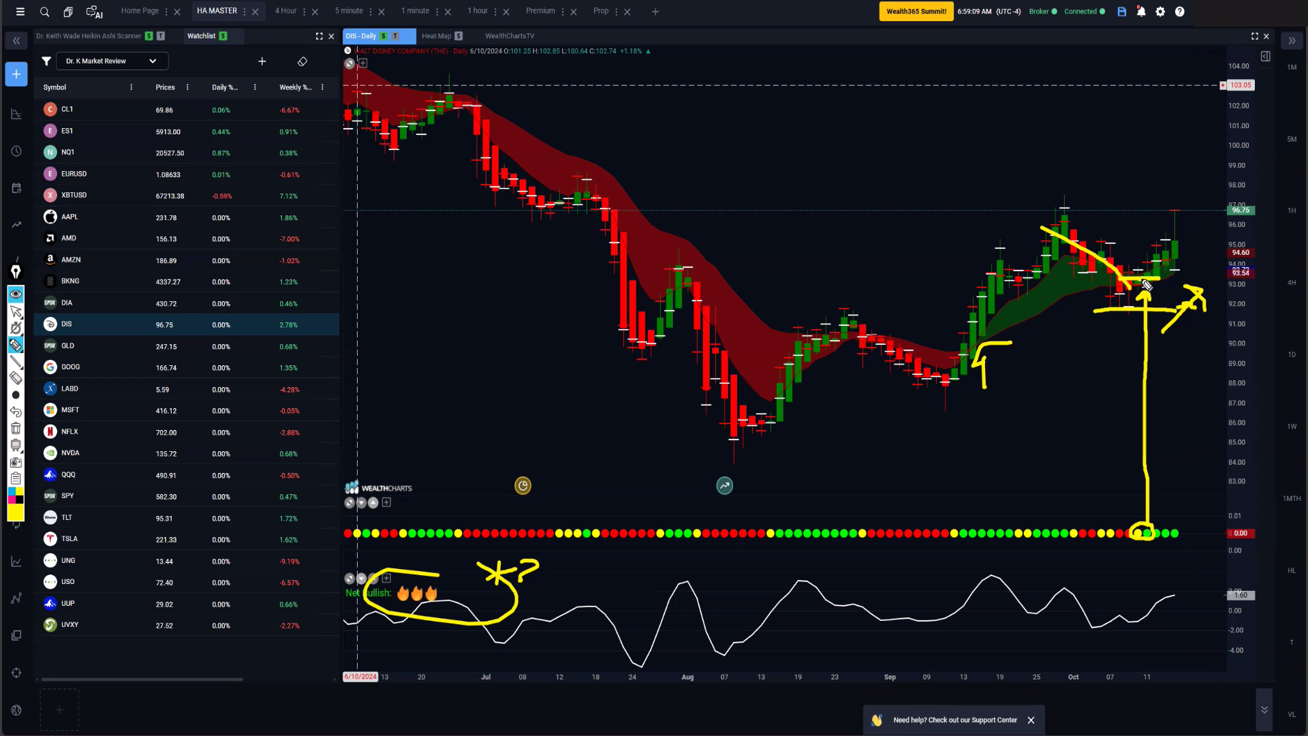Expand the bottom-right double chevron
Screen dimensions: 1308x736
(x=1264, y=710)
